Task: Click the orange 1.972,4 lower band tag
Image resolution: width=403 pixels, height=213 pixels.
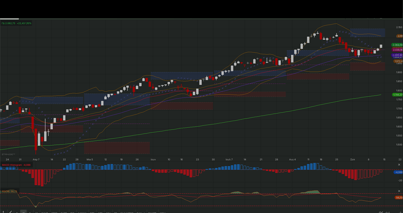Action: click(398, 61)
